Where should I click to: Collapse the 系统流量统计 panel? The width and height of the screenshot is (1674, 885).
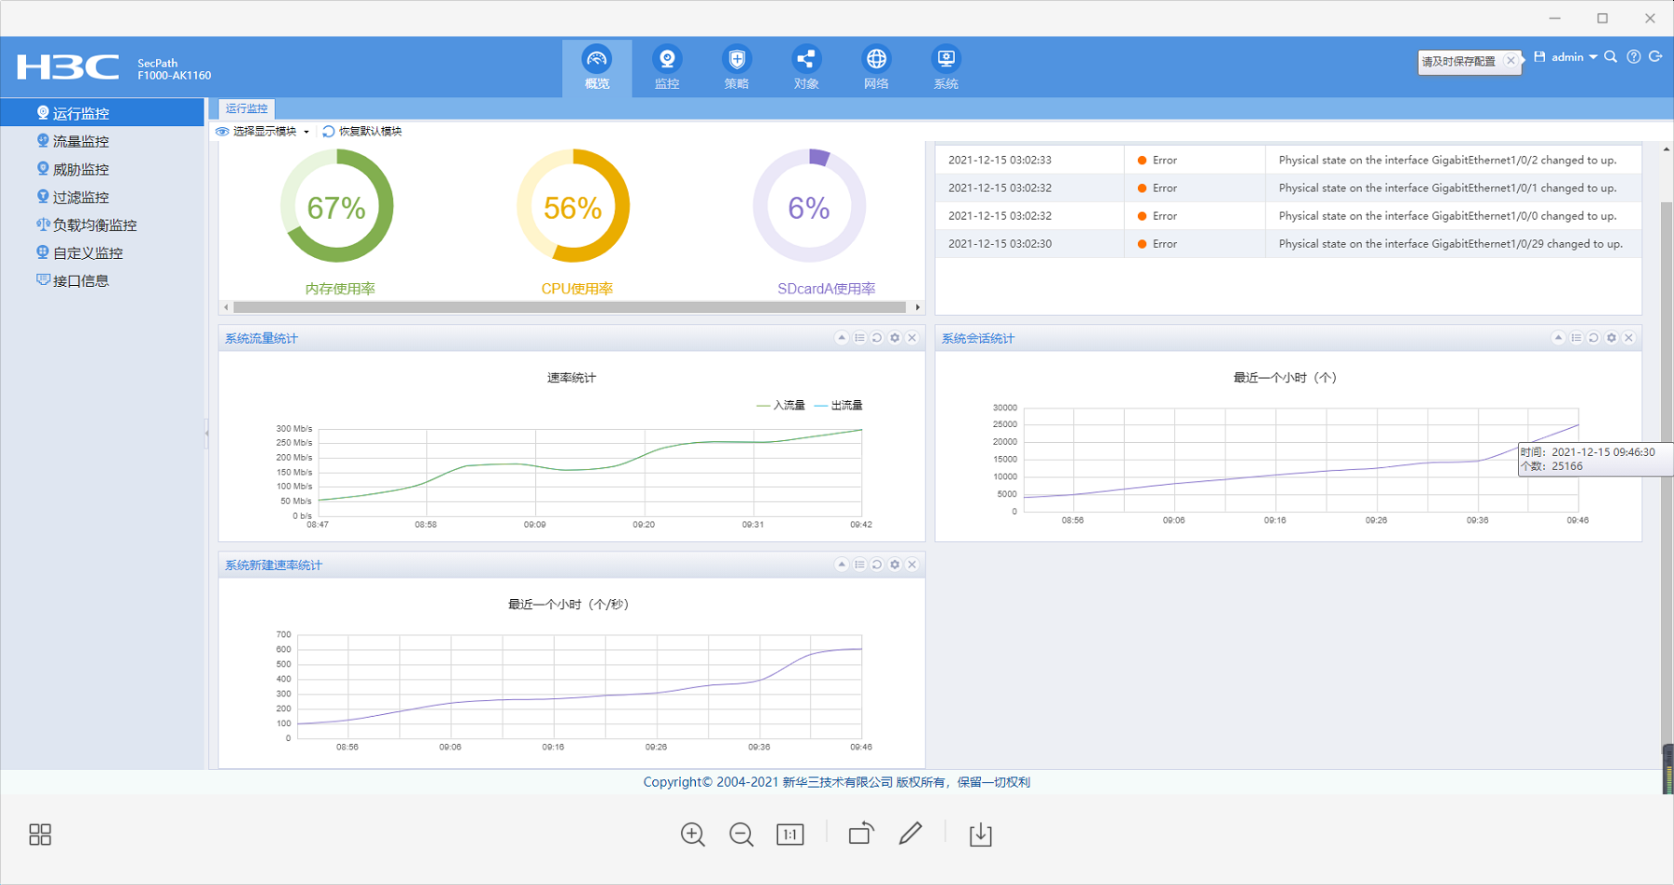pos(842,338)
